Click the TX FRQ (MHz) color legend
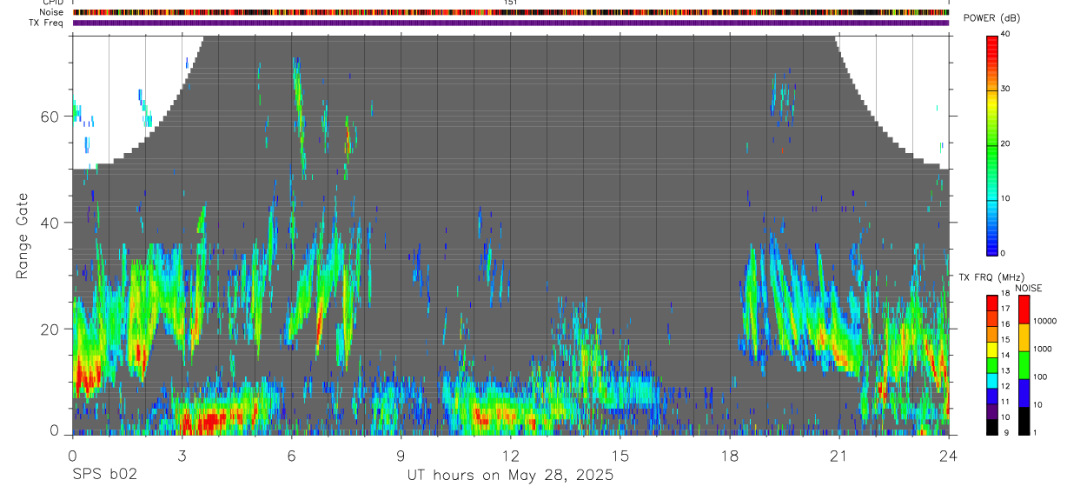The height and width of the screenshot is (493, 1067). coord(993,364)
